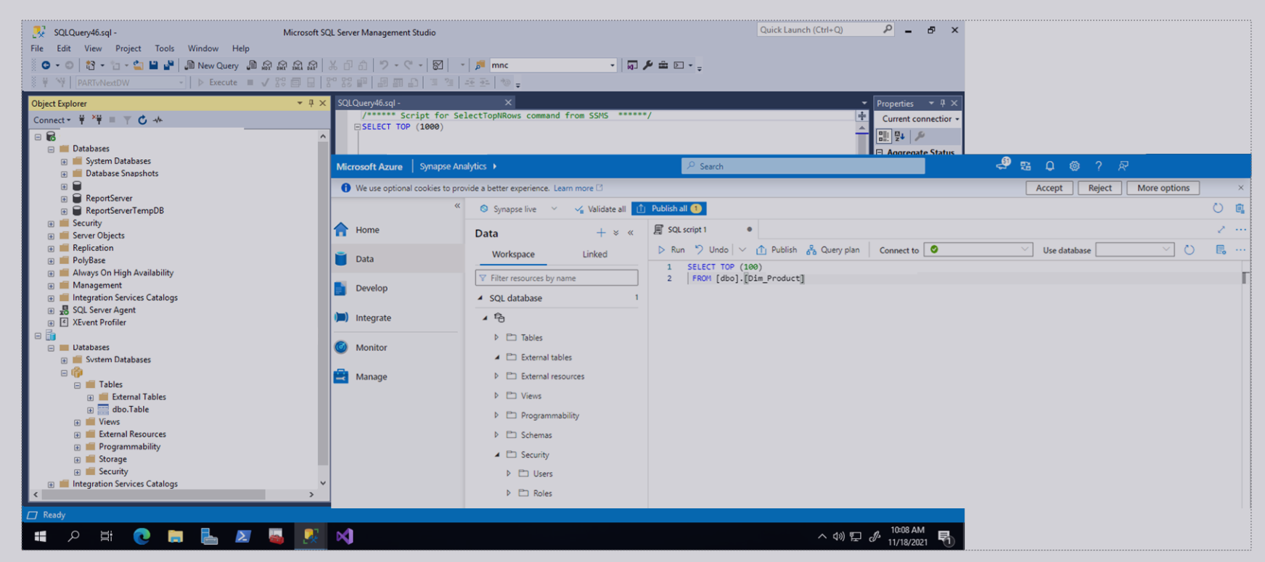The width and height of the screenshot is (1265, 562).
Task: Collapse the Synapse navigation sidebar with double chevron
Action: [x=457, y=206]
